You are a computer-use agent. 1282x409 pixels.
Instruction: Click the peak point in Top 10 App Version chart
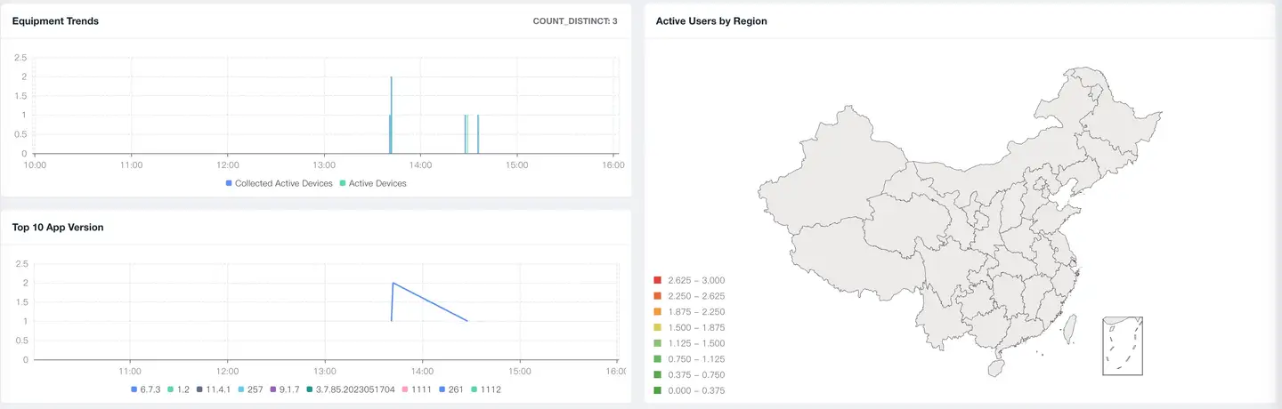tap(393, 283)
